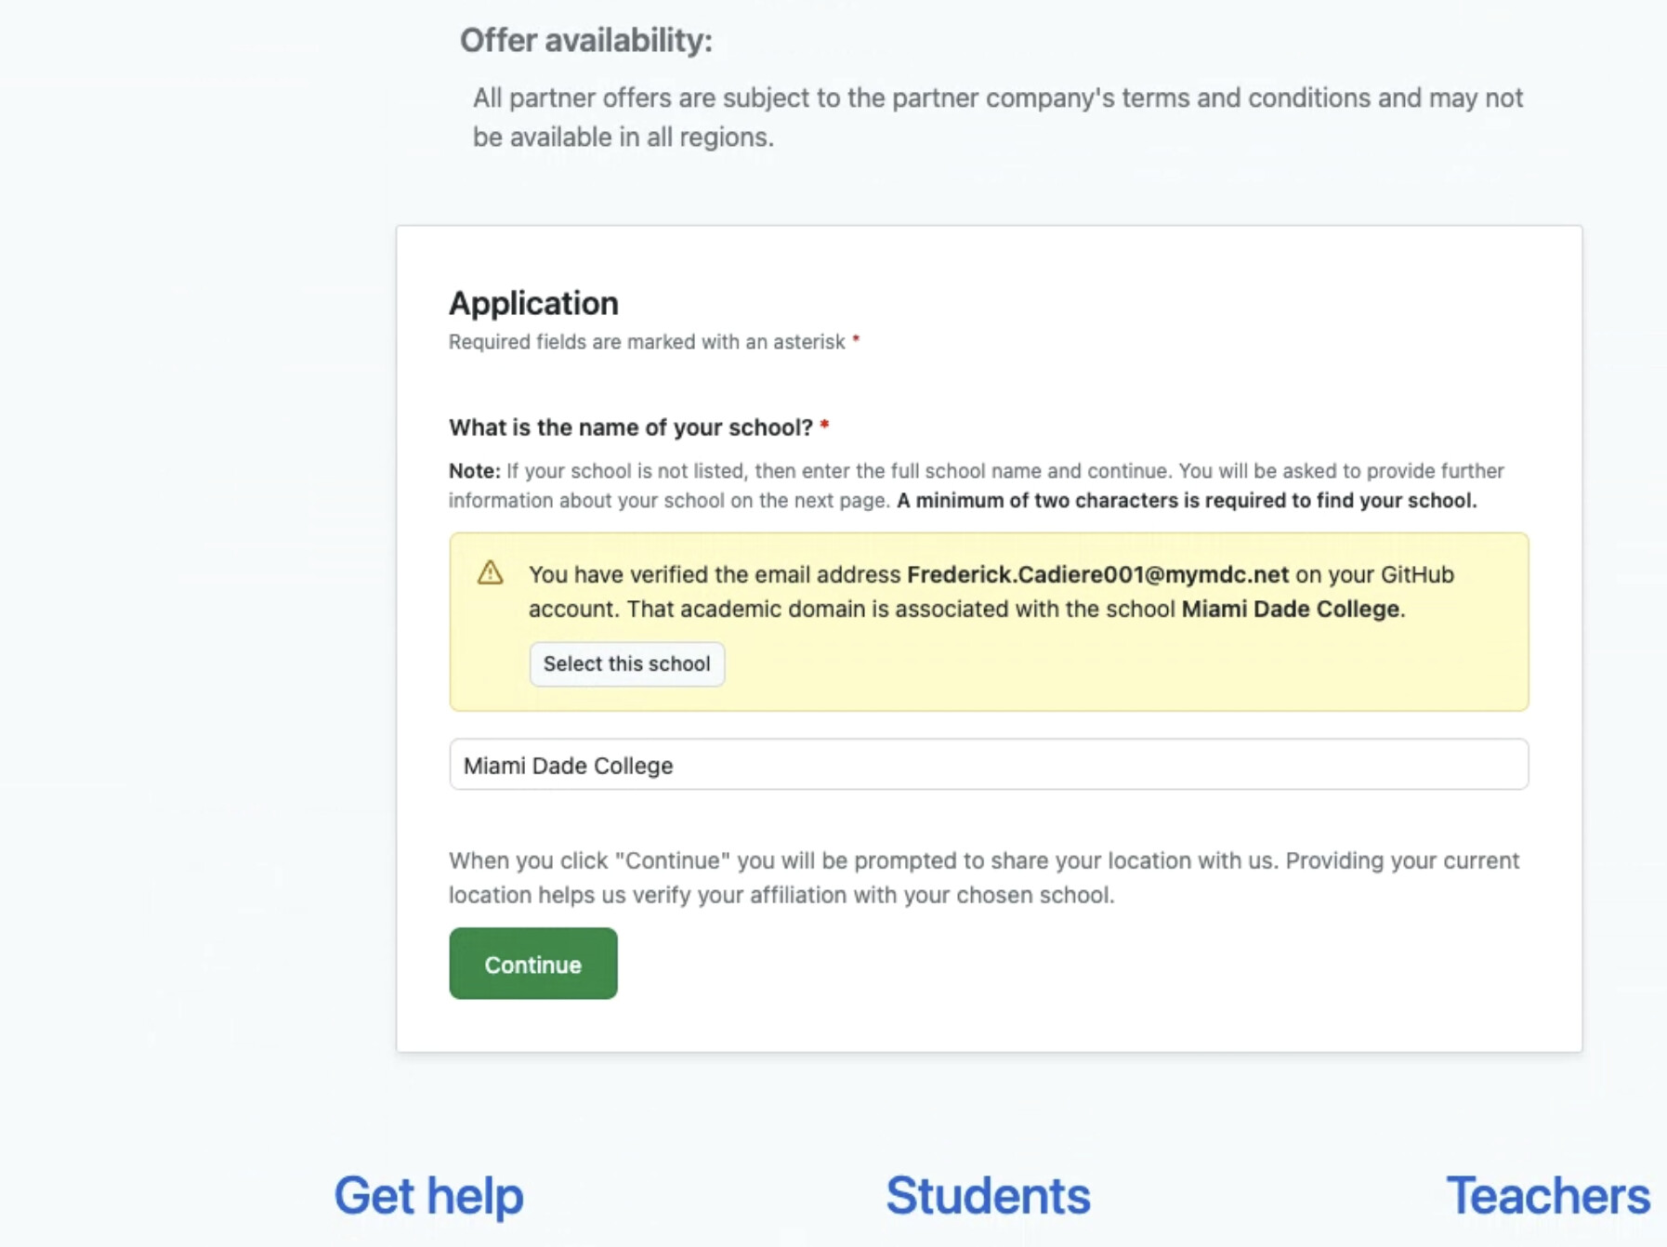Image resolution: width=1667 pixels, height=1247 pixels.
Task: Click the "What is the name of your school?" label
Action: pyautogui.click(x=631, y=427)
